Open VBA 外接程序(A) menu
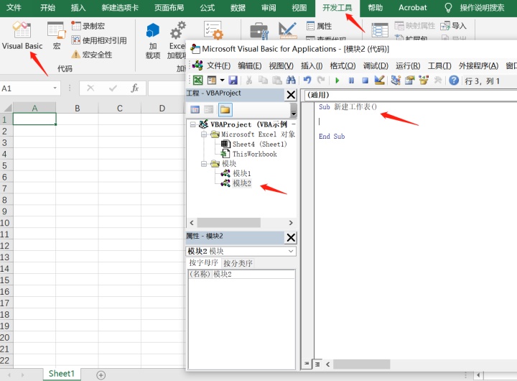Image resolution: width=517 pixels, height=381 pixels. 478,65
